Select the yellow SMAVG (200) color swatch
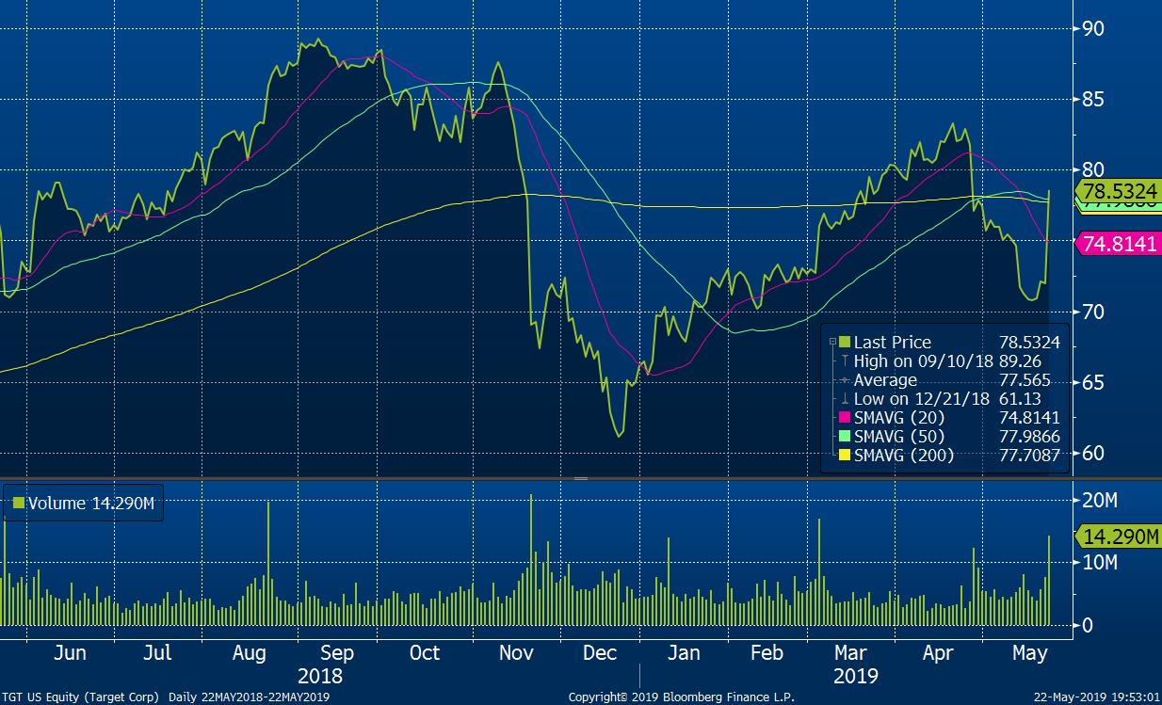Image resolution: width=1162 pixels, height=705 pixels. point(844,456)
